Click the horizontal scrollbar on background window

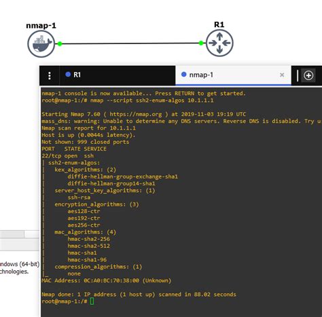(x=20, y=234)
